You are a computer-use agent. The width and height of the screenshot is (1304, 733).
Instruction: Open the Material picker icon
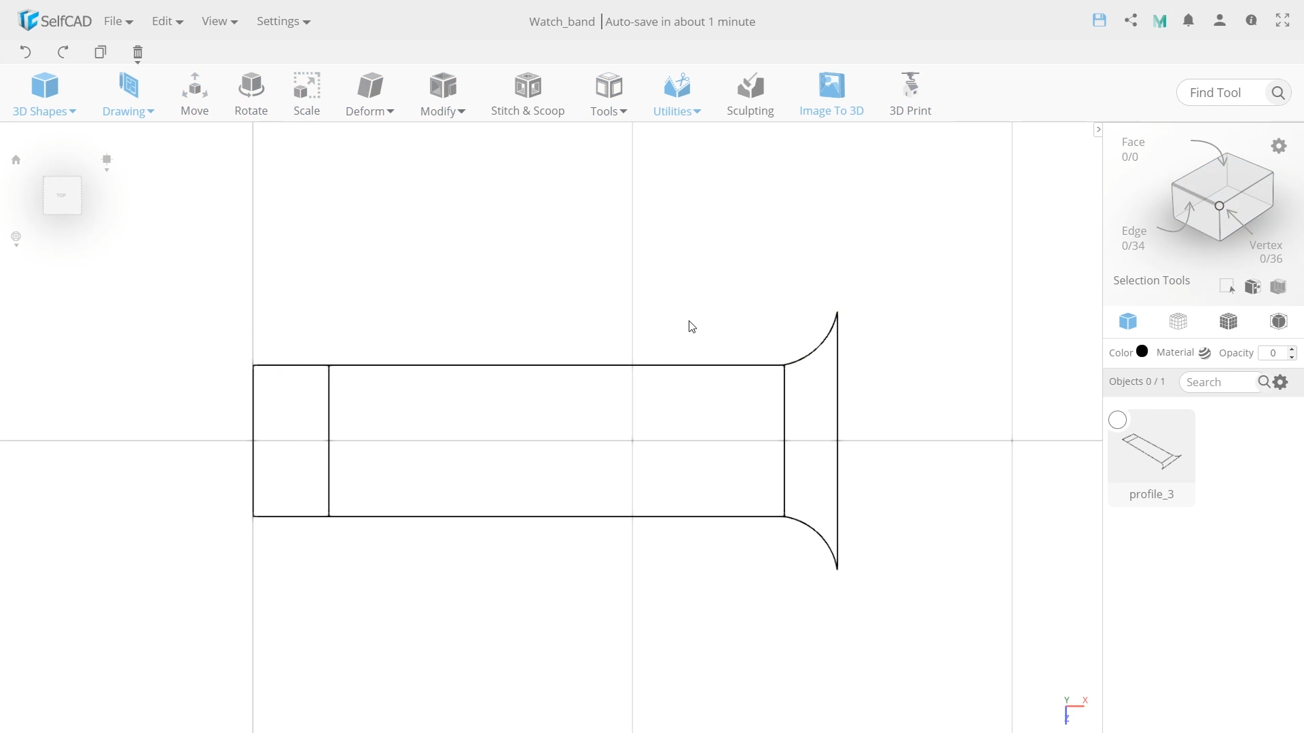[1205, 353]
